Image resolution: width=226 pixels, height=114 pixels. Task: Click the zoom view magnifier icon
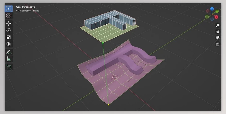tap(218, 25)
